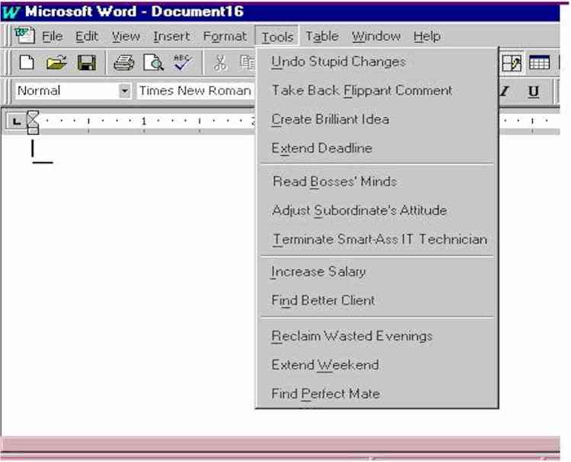The height and width of the screenshot is (462, 571).
Task: Open the Format menu
Action: tap(225, 37)
